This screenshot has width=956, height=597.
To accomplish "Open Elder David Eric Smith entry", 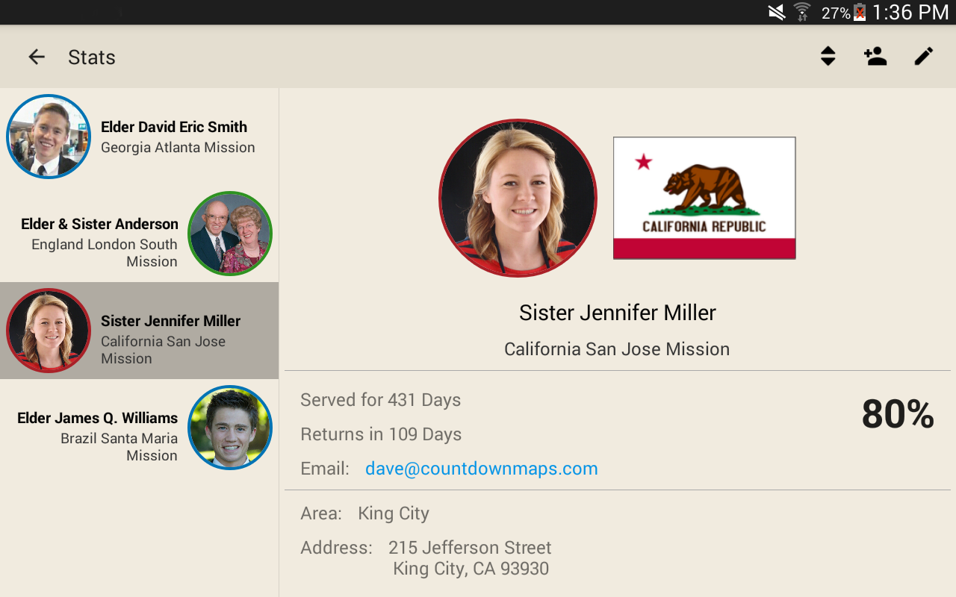I will (140, 137).
